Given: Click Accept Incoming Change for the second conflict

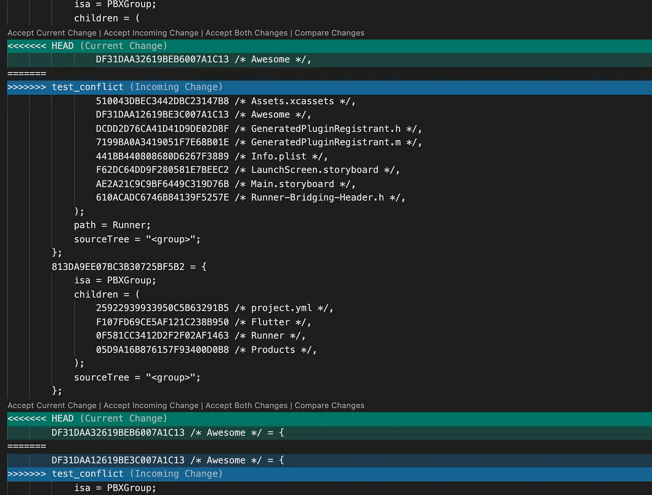Looking at the screenshot, I should [151, 405].
